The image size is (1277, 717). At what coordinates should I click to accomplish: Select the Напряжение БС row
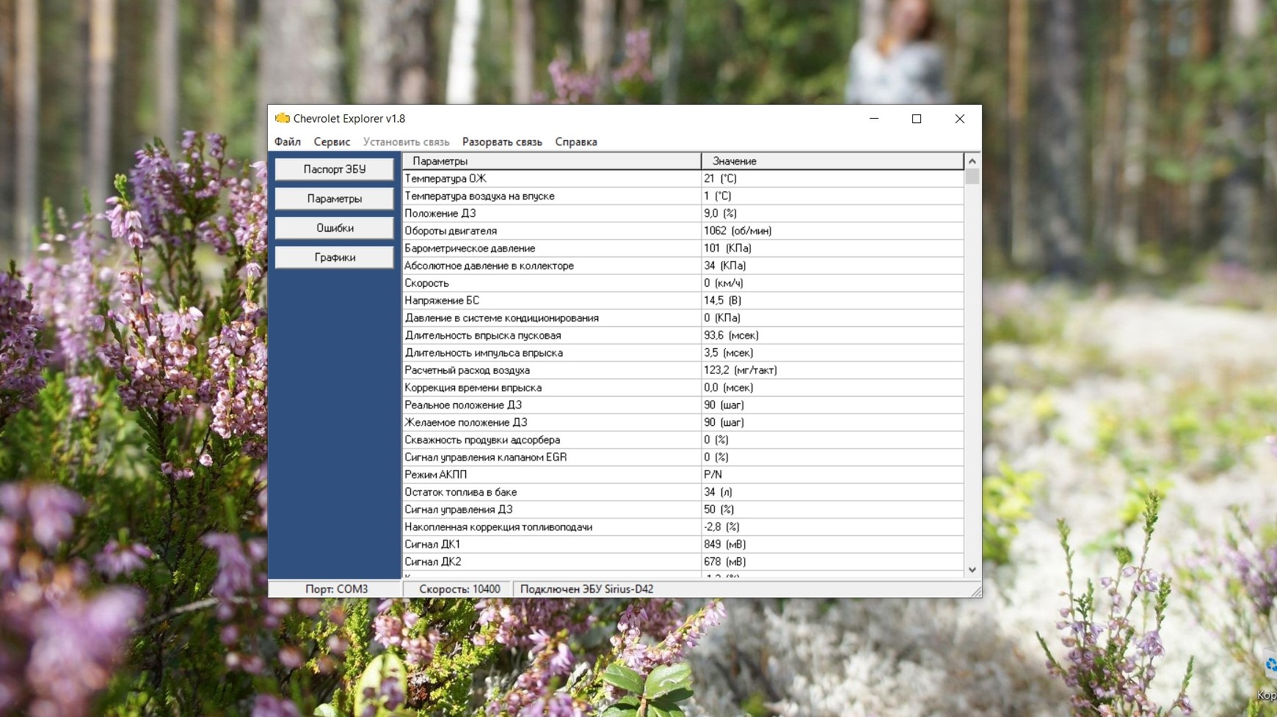(x=683, y=301)
